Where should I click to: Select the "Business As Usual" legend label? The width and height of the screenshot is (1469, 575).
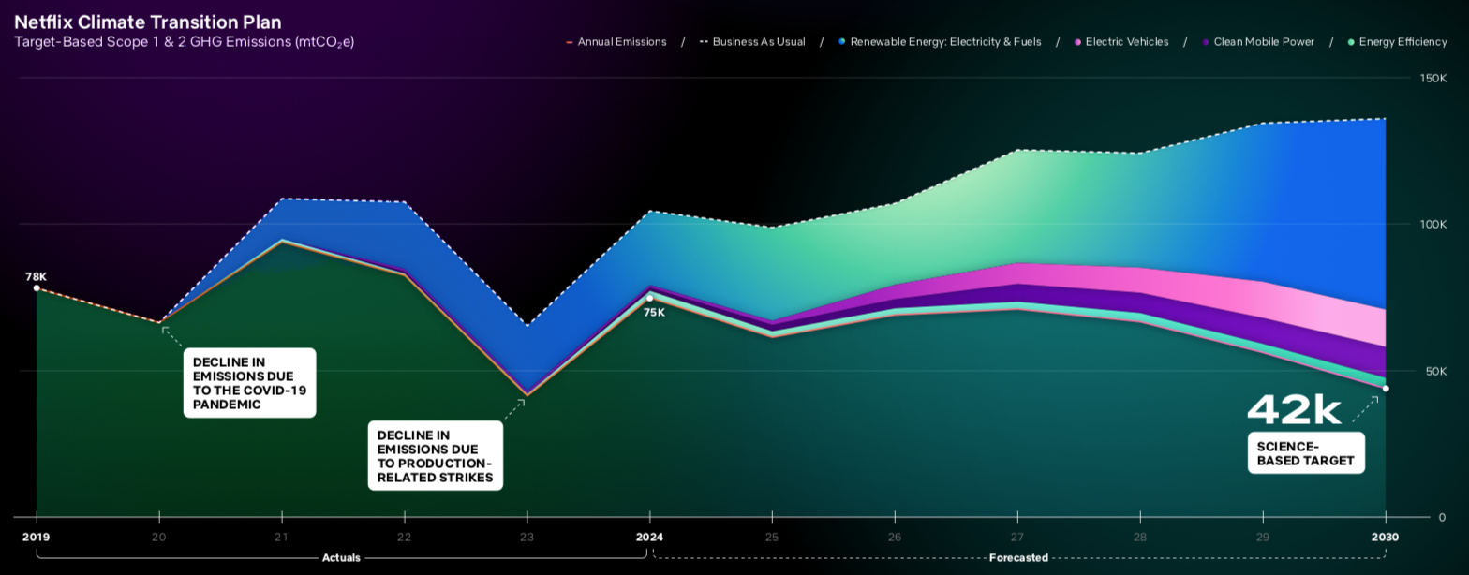tap(759, 42)
